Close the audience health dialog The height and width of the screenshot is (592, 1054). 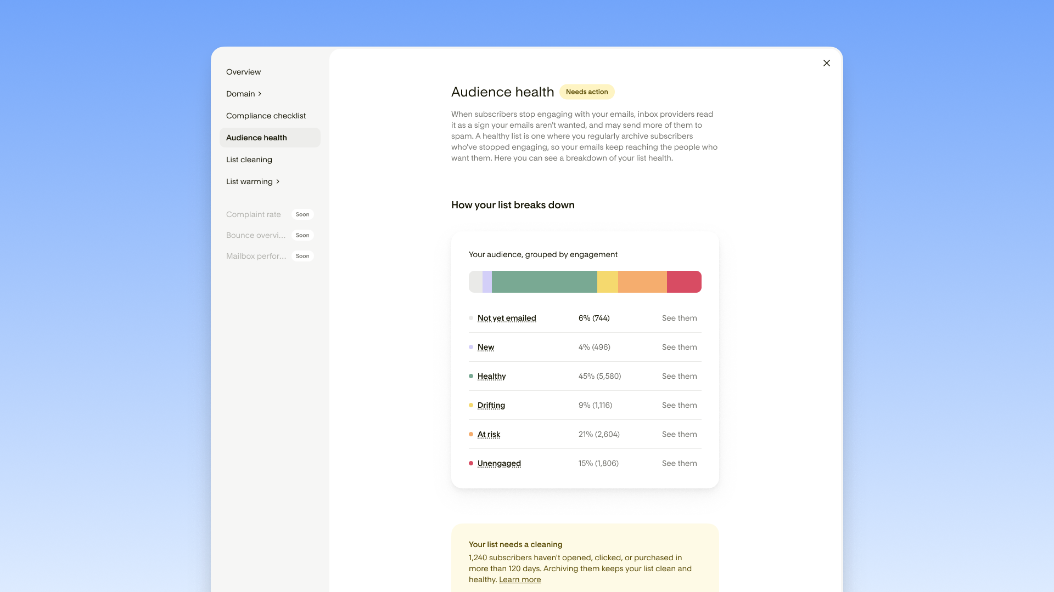(826, 63)
